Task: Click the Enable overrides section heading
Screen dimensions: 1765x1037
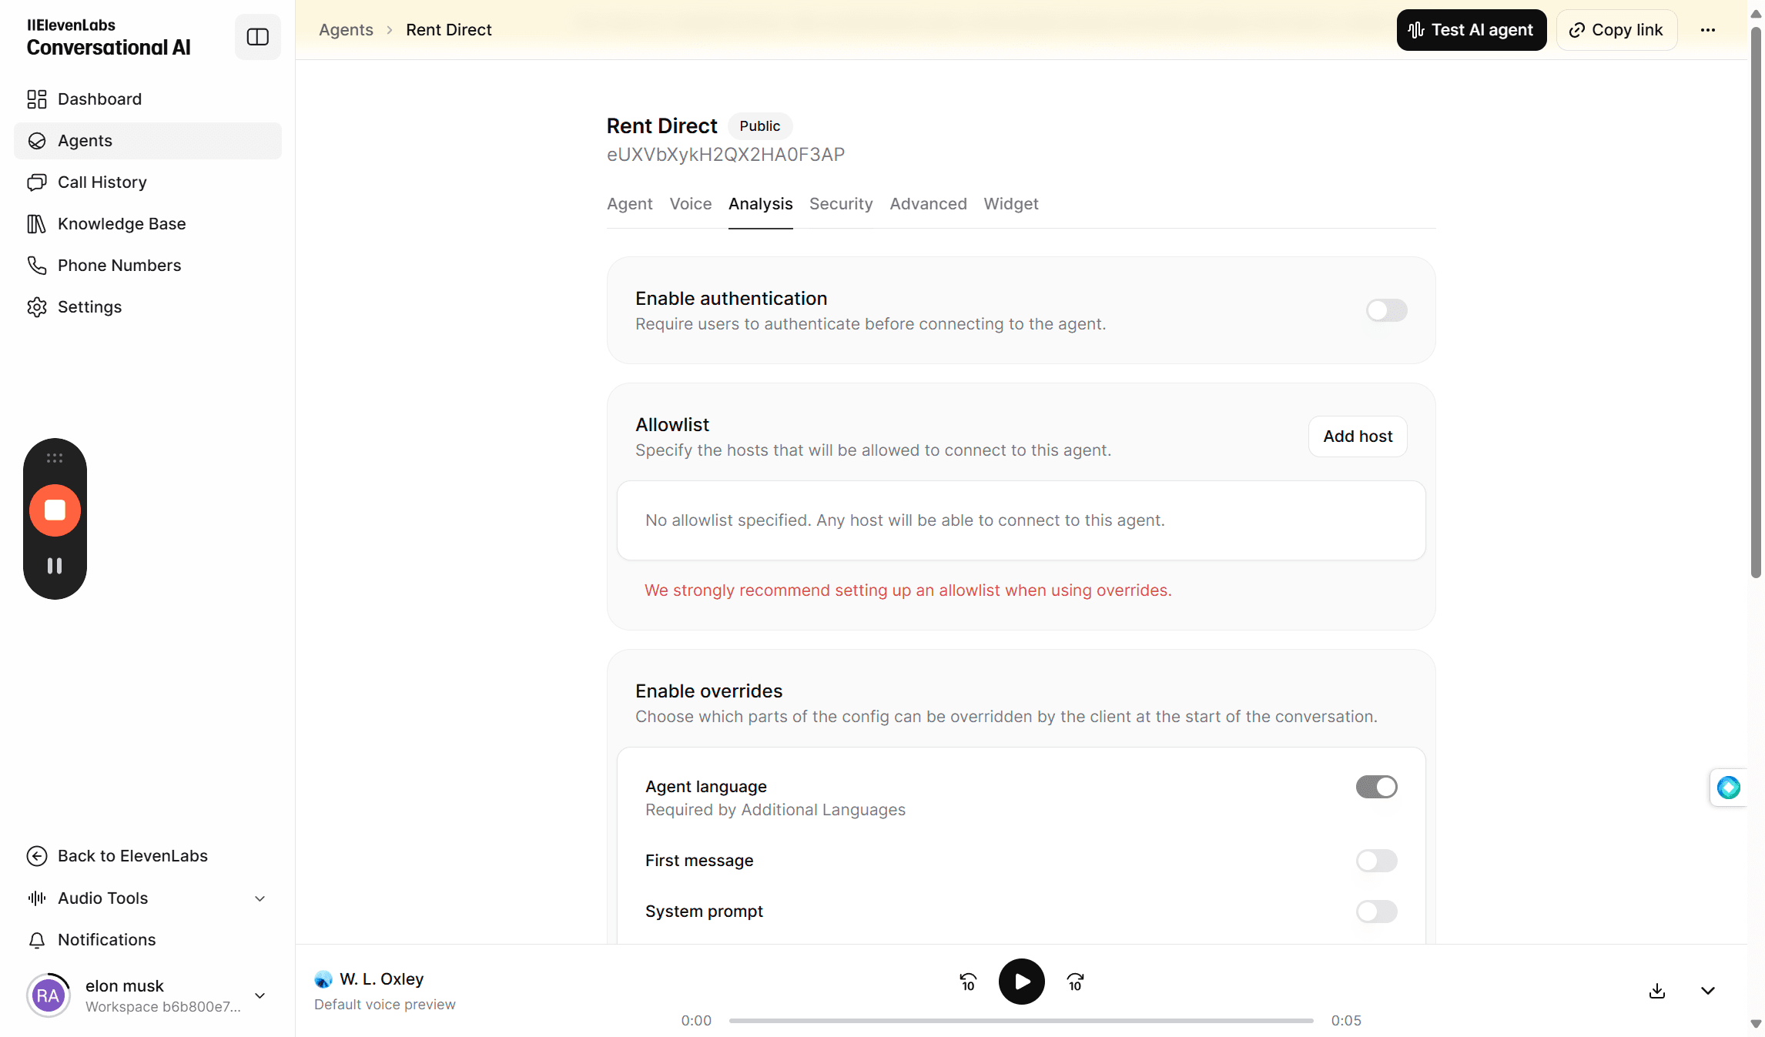Action: [708, 691]
